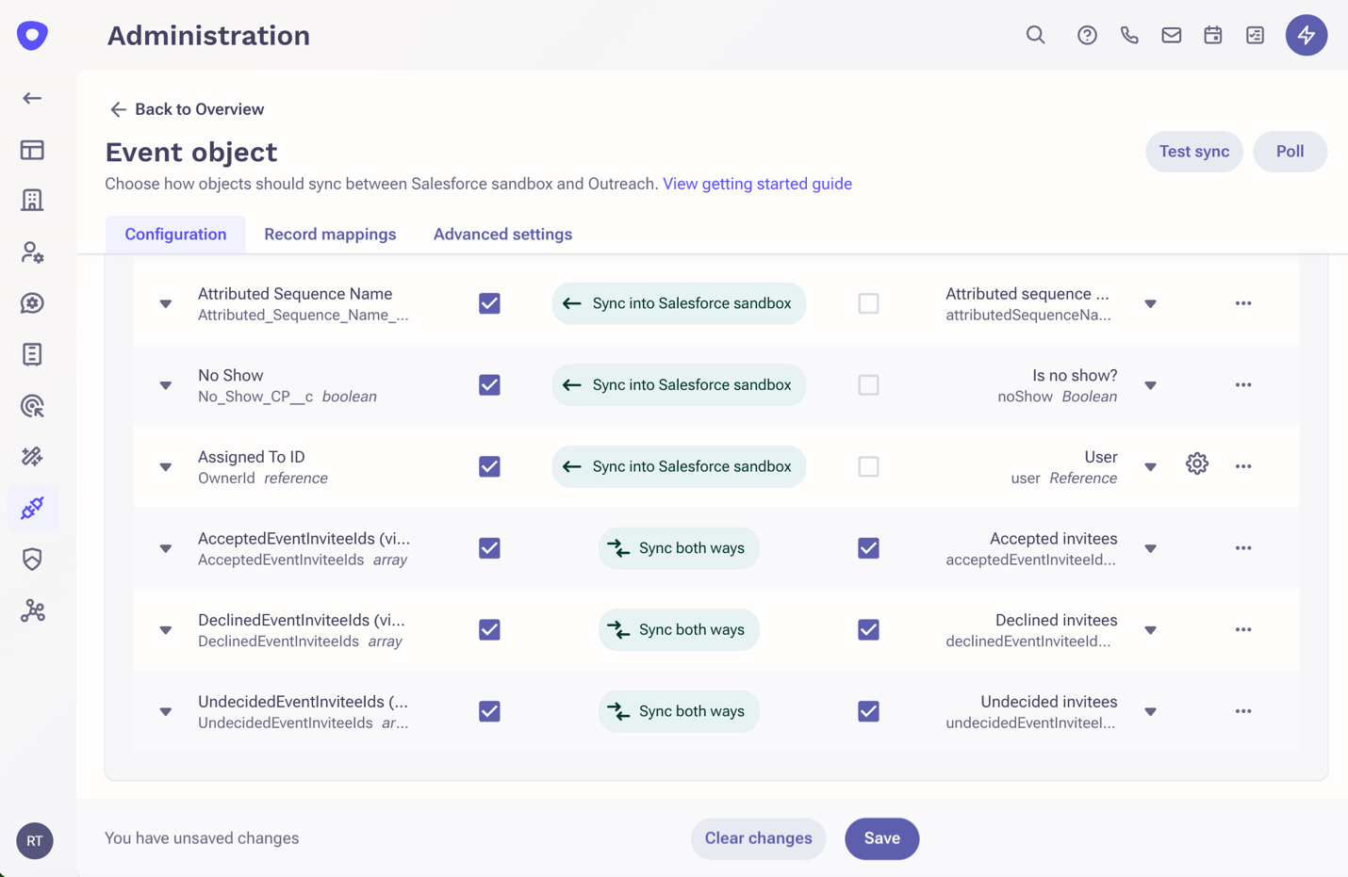Uncheck right checkbox for Accepted invitees
The height and width of the screenshot is (877, 1348).
point(868,547)
